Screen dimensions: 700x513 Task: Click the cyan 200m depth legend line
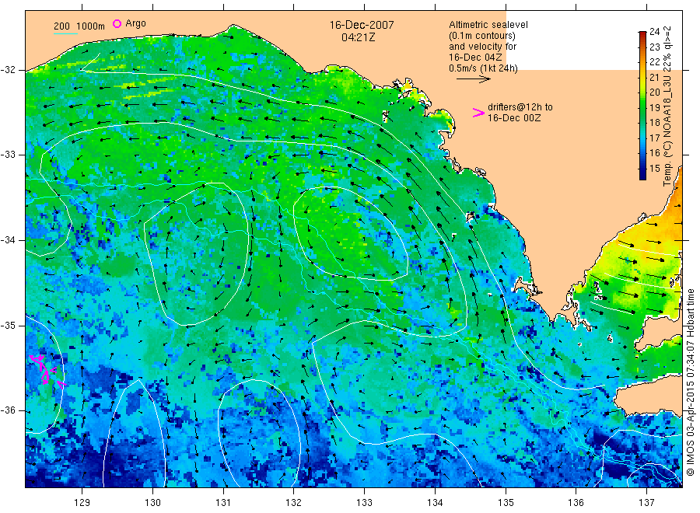65,33
